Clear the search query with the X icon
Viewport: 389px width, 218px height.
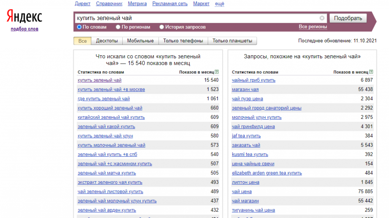[322, 18]
